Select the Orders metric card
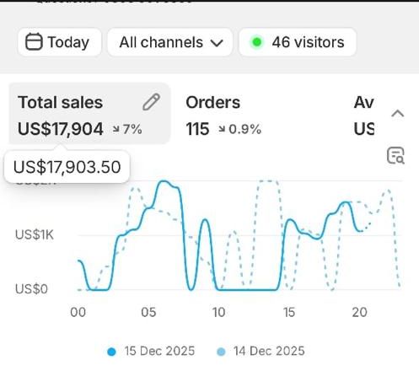The image size is (419, 371). tap(223, 116)
